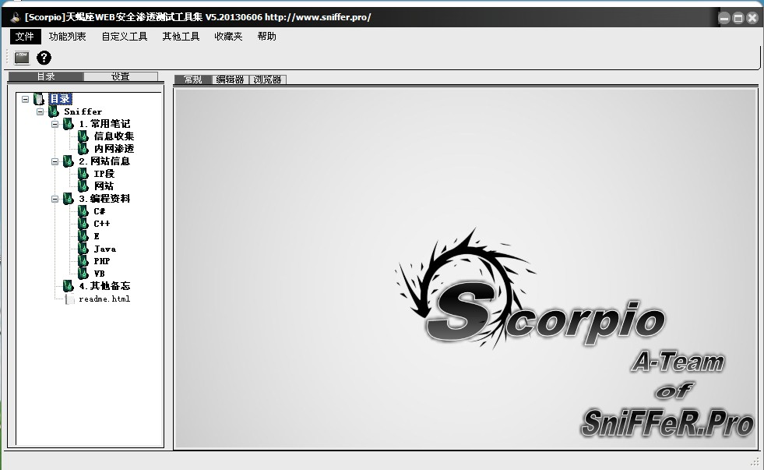Open the E tree item
The image size is (764, 470).
[x=97, y=236]
